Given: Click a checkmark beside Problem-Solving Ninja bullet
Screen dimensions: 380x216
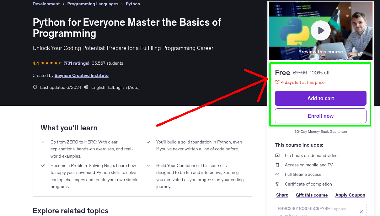Looking at the screenshot, I should click(x=43, y=165).
